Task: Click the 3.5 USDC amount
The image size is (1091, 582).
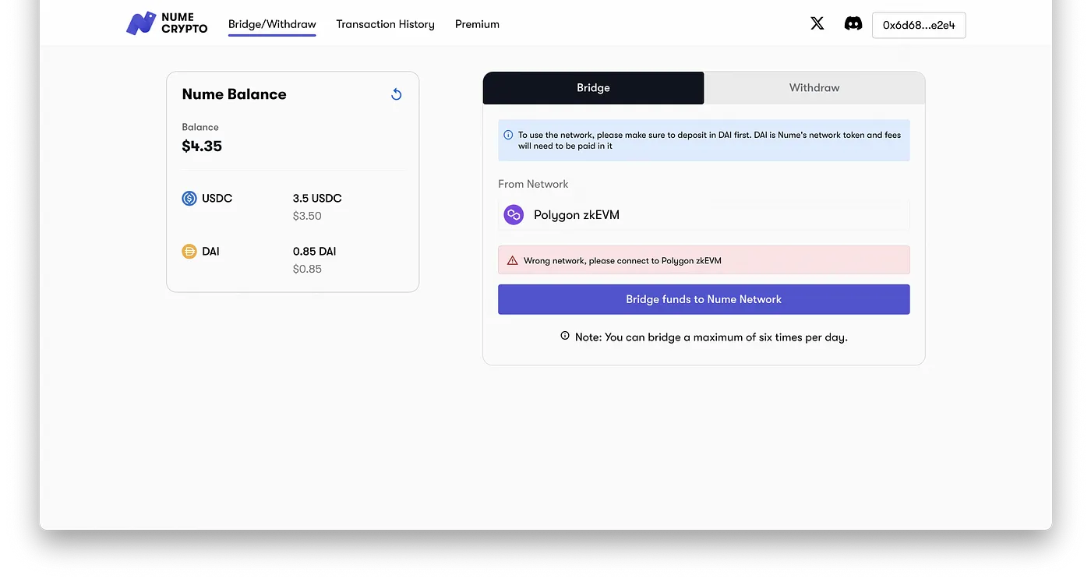Action: [x=317, y=198]
